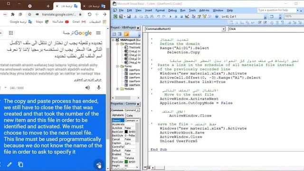The image size is (304, 171).
Task: Close the Properties panel
Action: (138, 104)
